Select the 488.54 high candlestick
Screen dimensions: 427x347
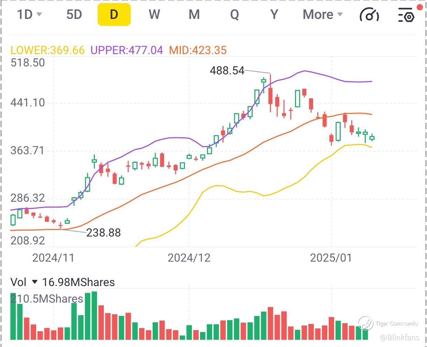tap(271, 93)
